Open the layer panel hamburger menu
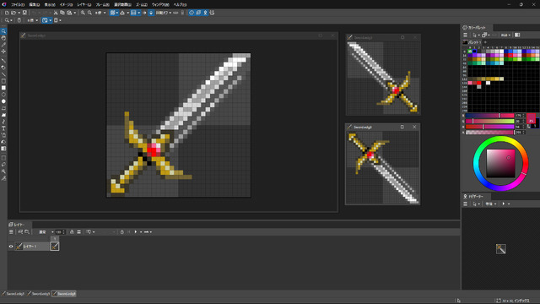 [11, 232]
